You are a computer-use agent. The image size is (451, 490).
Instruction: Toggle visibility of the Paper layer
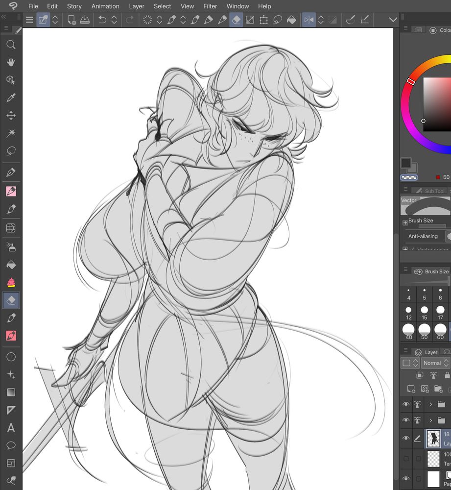[x=406, y=478]
